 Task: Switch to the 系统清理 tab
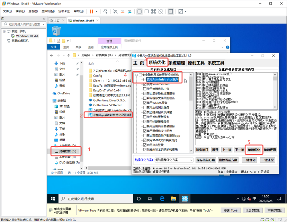click(177, 63)
